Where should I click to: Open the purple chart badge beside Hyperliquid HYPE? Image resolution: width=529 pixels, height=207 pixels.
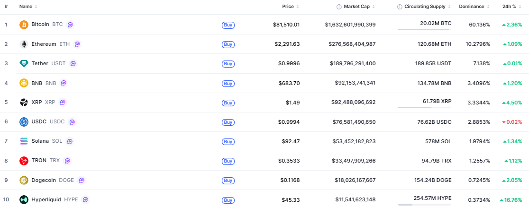pos(85,199)
